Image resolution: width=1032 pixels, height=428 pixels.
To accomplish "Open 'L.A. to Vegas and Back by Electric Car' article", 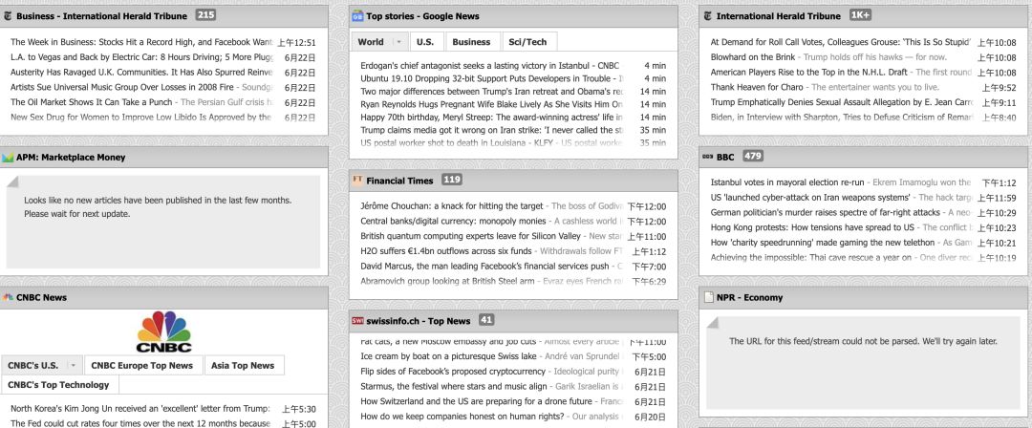I will [x=140, y=57].
